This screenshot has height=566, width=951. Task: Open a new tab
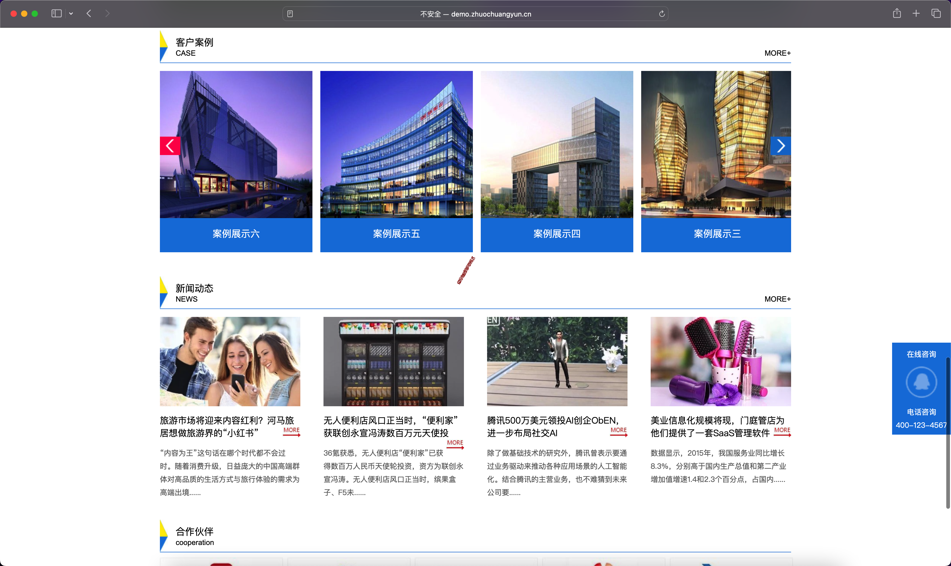[916, 14]
